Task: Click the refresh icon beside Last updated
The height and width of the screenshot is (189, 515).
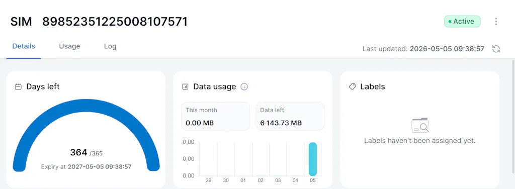Action: click(x=496, y=49)
